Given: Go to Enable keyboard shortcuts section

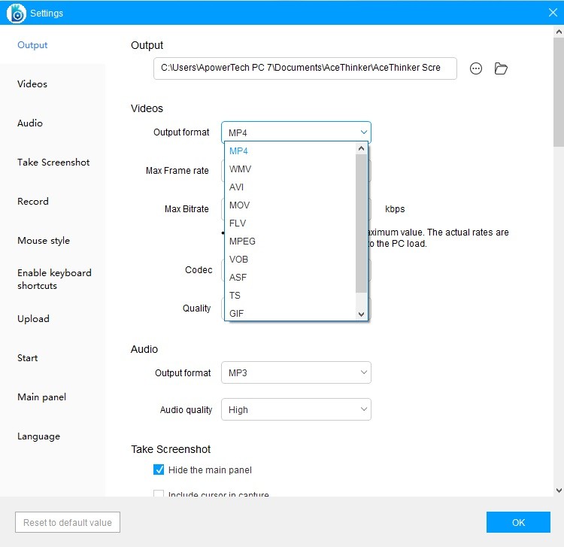Looking at the screenshot, I should (x=54, y=279).
